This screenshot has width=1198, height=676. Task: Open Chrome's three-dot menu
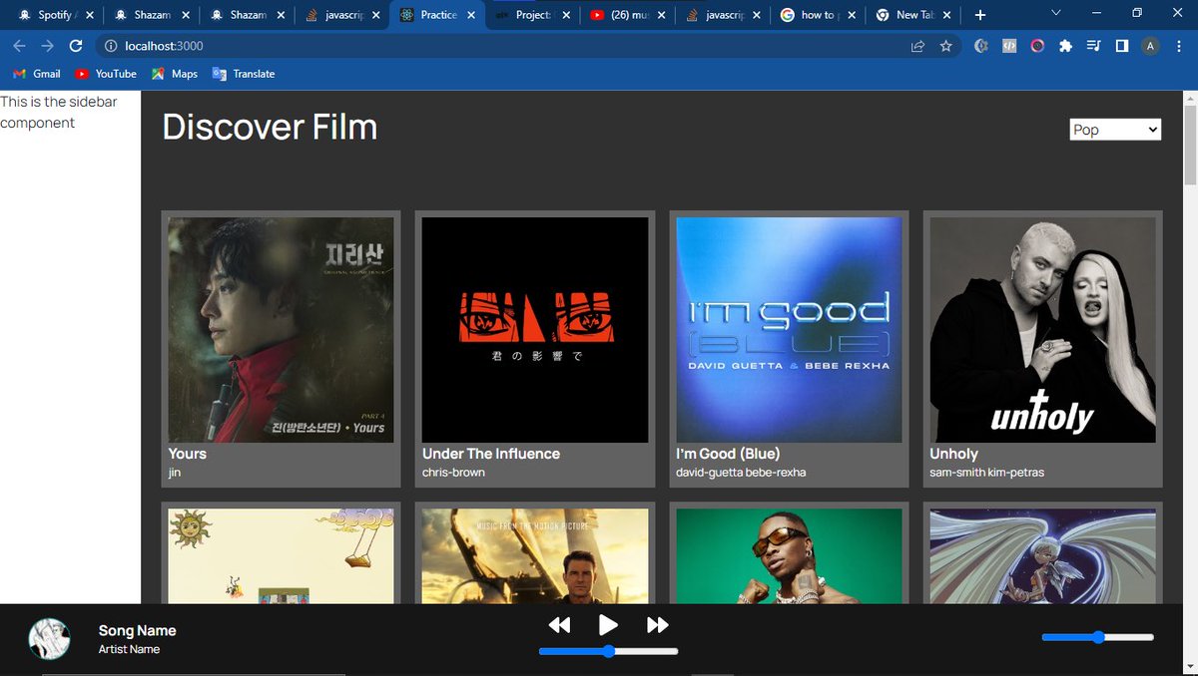pyautogui.click(x=1180, y=46)
